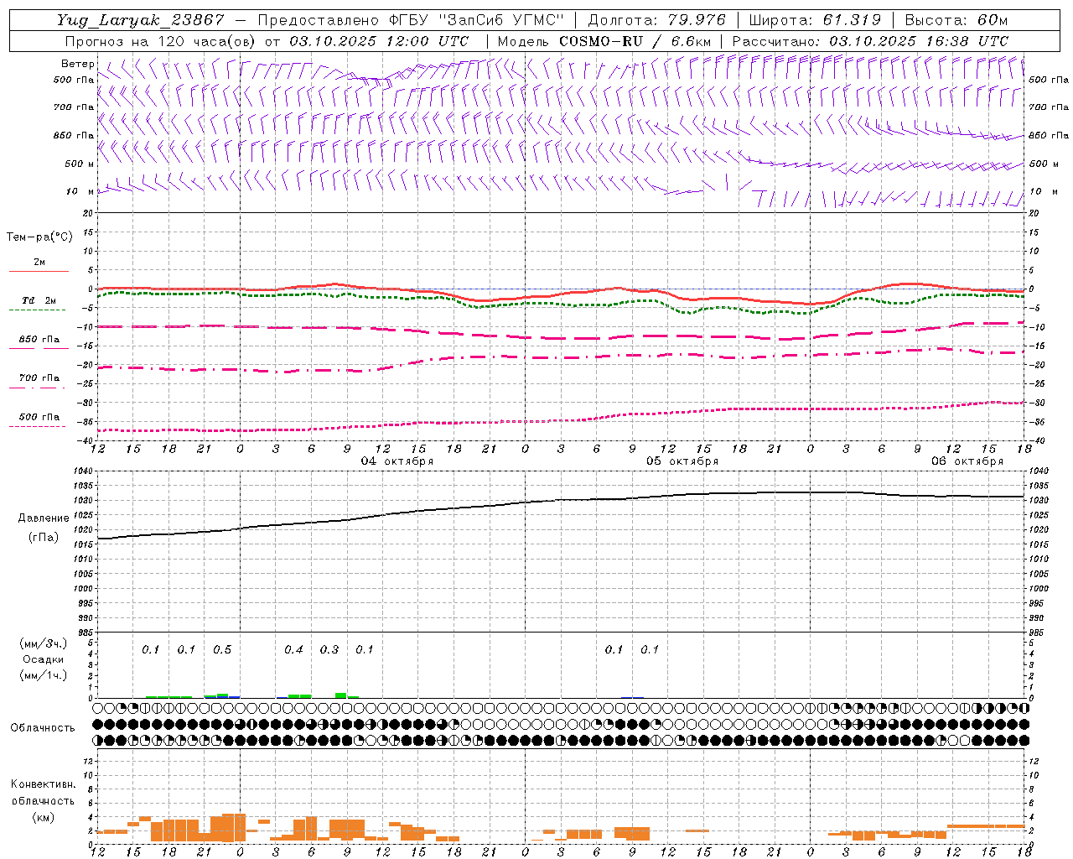
Task: Click the 10 м wind level label on left
Action: [80, 191]
